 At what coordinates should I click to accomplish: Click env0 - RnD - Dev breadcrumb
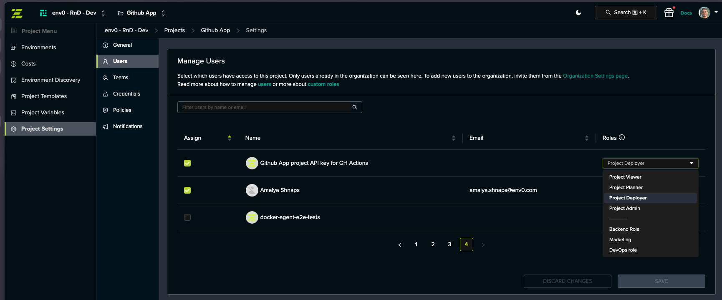click(x=126, y=30)
